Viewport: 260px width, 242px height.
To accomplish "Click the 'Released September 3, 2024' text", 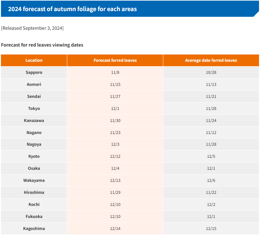I will click(32, 28).
